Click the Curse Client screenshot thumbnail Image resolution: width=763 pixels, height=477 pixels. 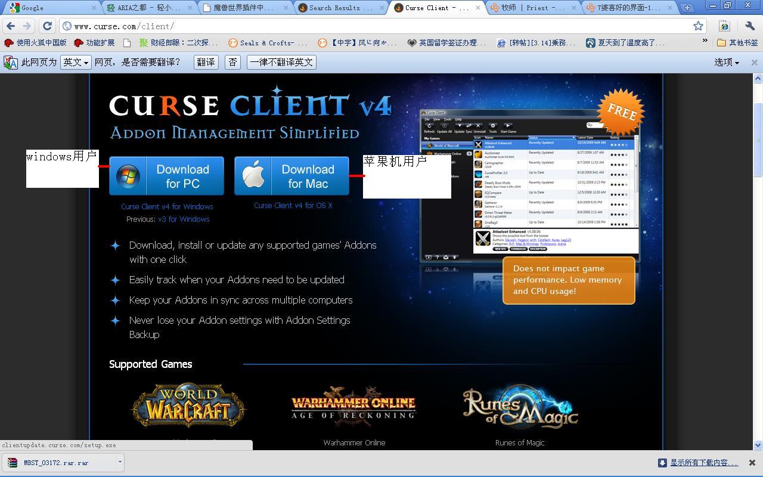[x=529, y=185]
